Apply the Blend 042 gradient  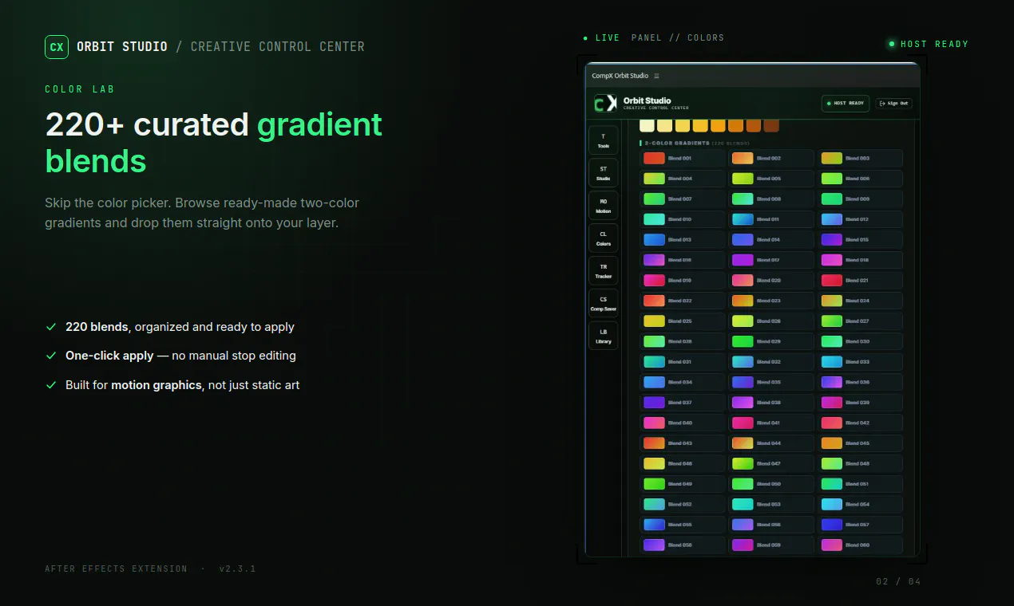pyautogui.click(x=860, y=423)
